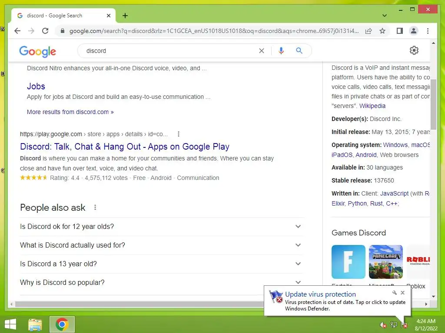Image resolution: width=445 pixels, height=333 pixels.
Task: Click the Android operating system link
Action: point(366,155)
